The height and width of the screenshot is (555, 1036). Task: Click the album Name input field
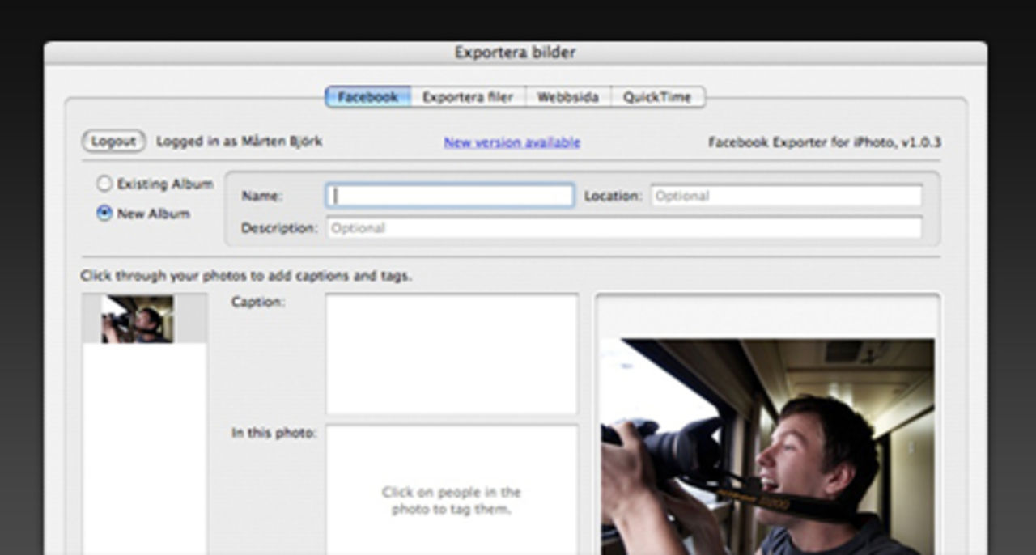(448, 195)
